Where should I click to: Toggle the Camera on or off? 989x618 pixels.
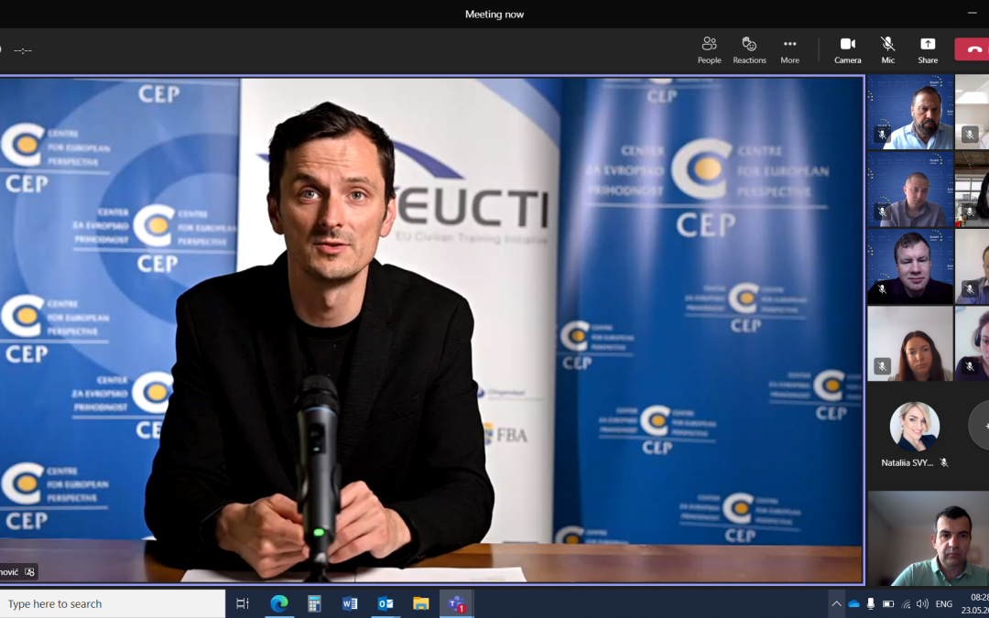click(x=847, y=49)
